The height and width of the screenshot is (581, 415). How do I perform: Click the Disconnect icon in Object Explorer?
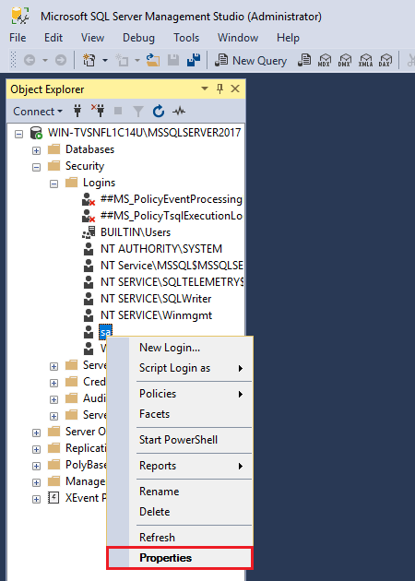tap(98, 112)
